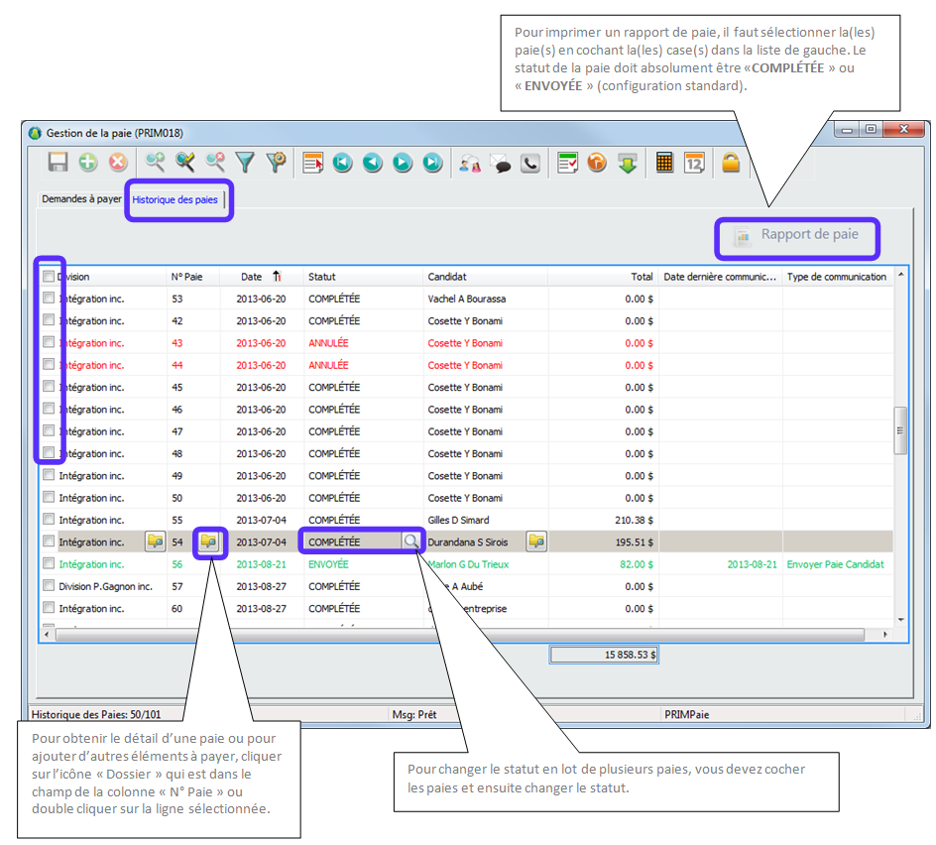Screen dimensions: 936x845
Task: Select the Historique des paies tab
Action: pos(175,199)
